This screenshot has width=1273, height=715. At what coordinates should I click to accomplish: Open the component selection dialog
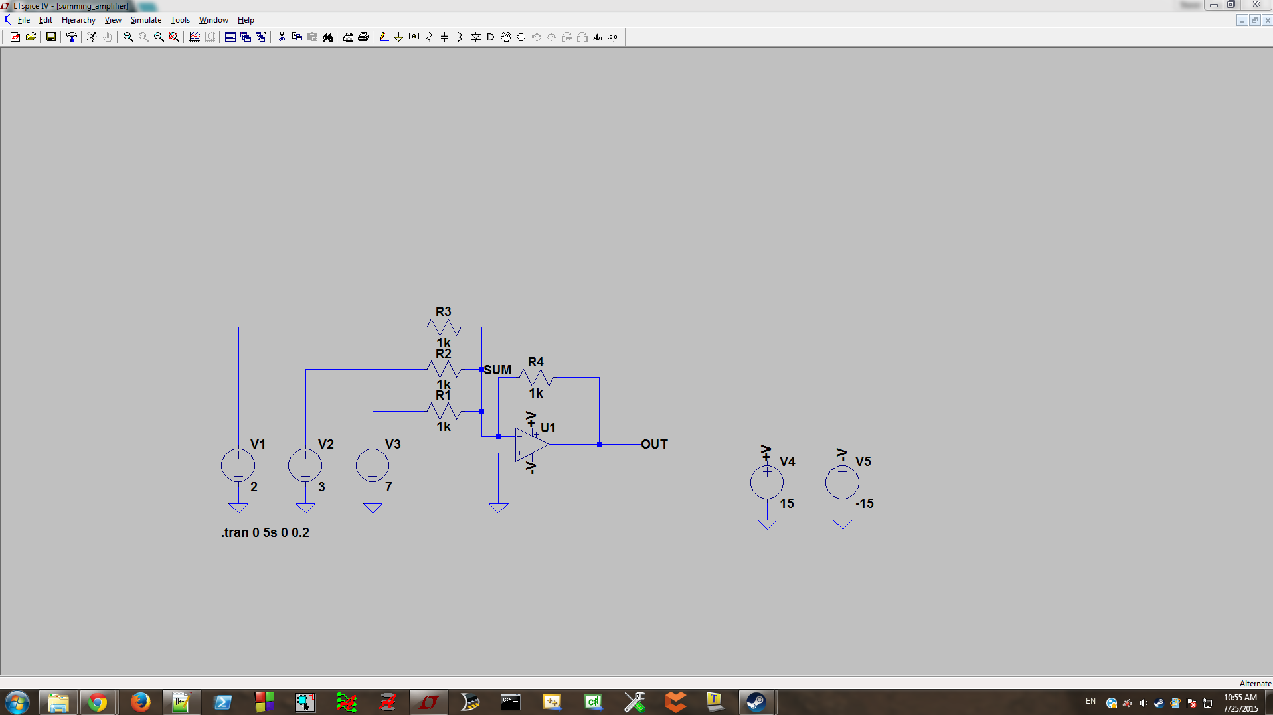pos(490,37)
